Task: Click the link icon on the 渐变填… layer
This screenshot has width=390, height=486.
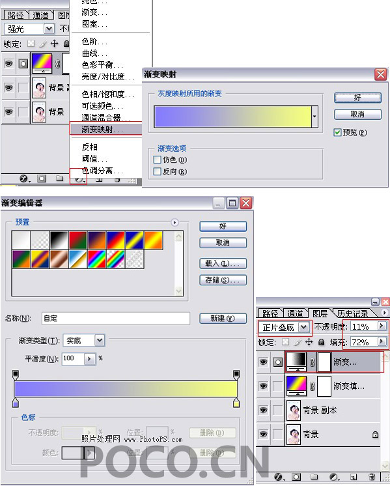Action: click(x=313, y=386)
